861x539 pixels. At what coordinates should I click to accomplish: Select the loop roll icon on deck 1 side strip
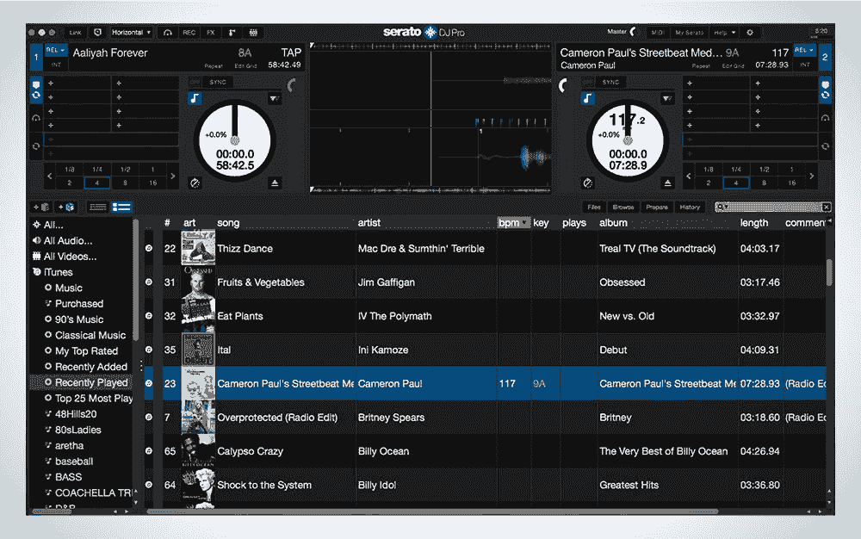point(36,146)
